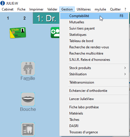This screenshot has height=137, width=130.
Task: Select Recherche de rendez-vous
Action: (x=94, y=47)
